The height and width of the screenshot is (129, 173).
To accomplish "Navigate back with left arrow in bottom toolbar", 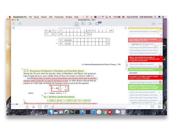I will pos(140,107).
